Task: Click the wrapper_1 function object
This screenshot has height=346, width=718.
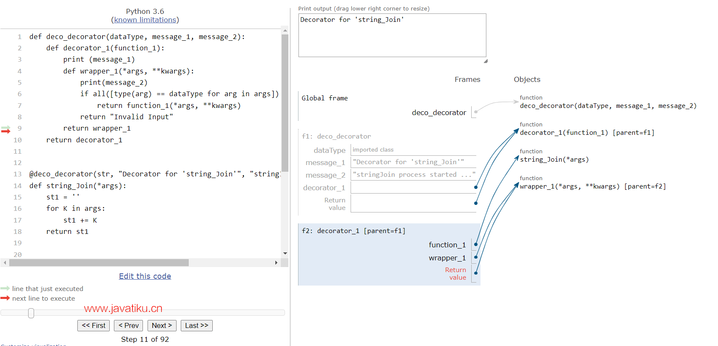Action: tap(592, 186)
